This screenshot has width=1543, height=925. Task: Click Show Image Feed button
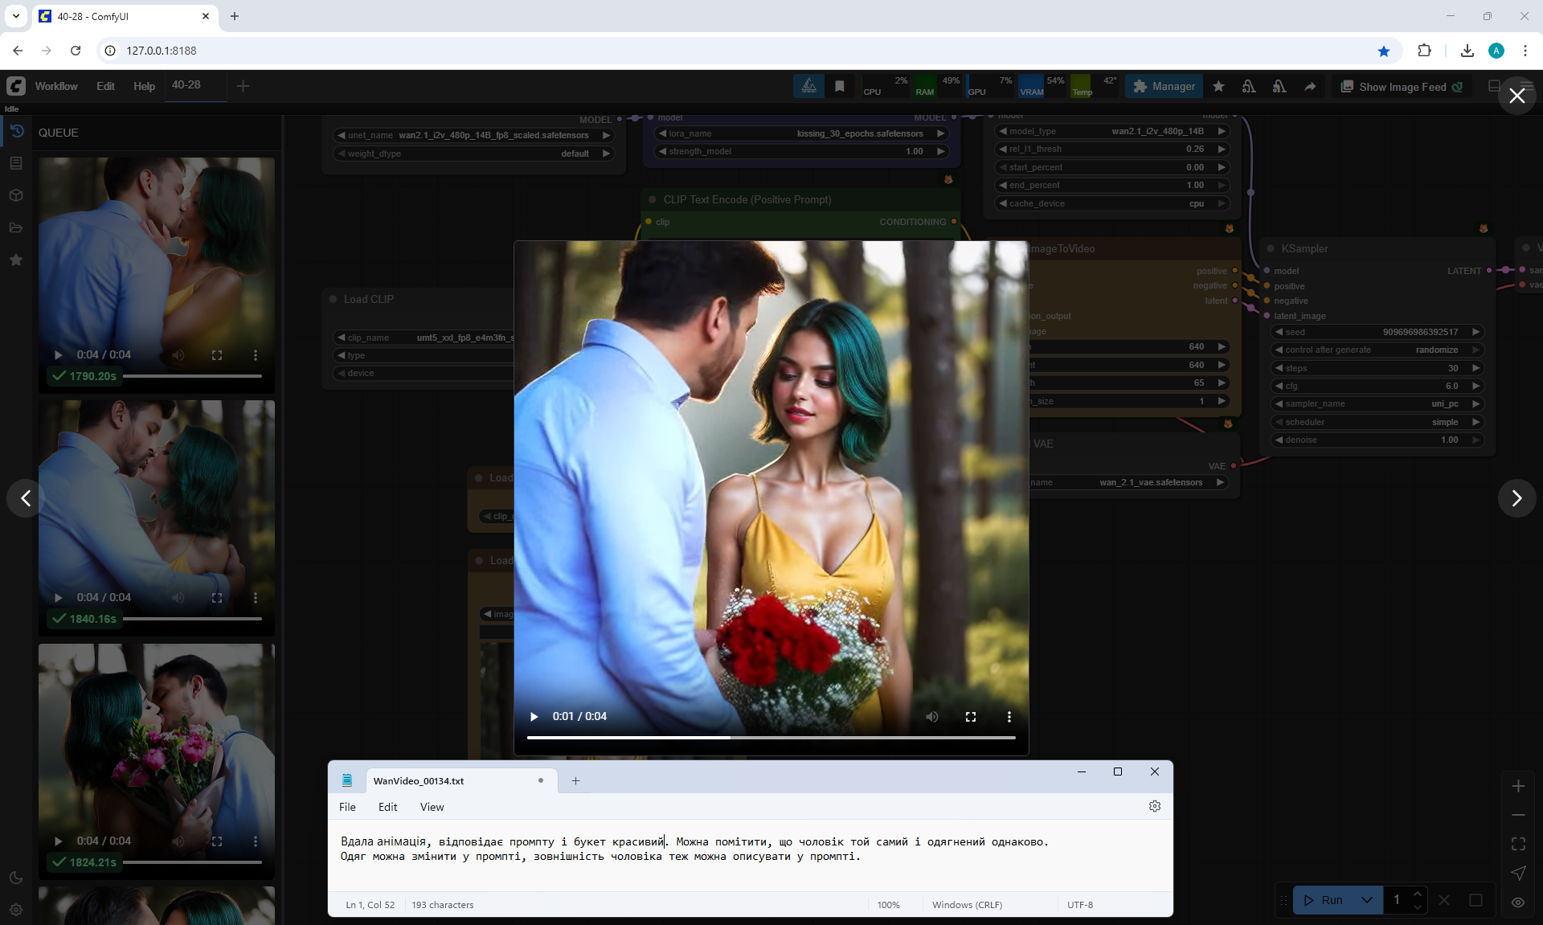[x=1401, y=87]
